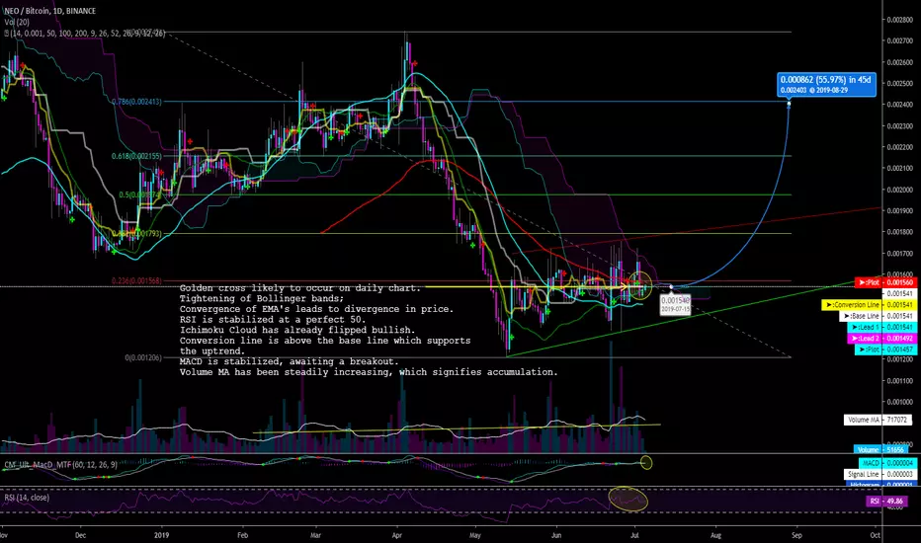
Task: Click the 'Tightening of Bollinger bands' annotation line
Action: [x=262, y=298]
